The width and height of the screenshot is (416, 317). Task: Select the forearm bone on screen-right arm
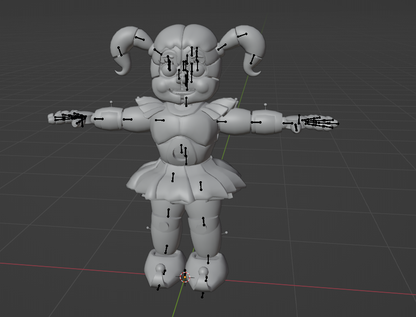click(256, 122)
